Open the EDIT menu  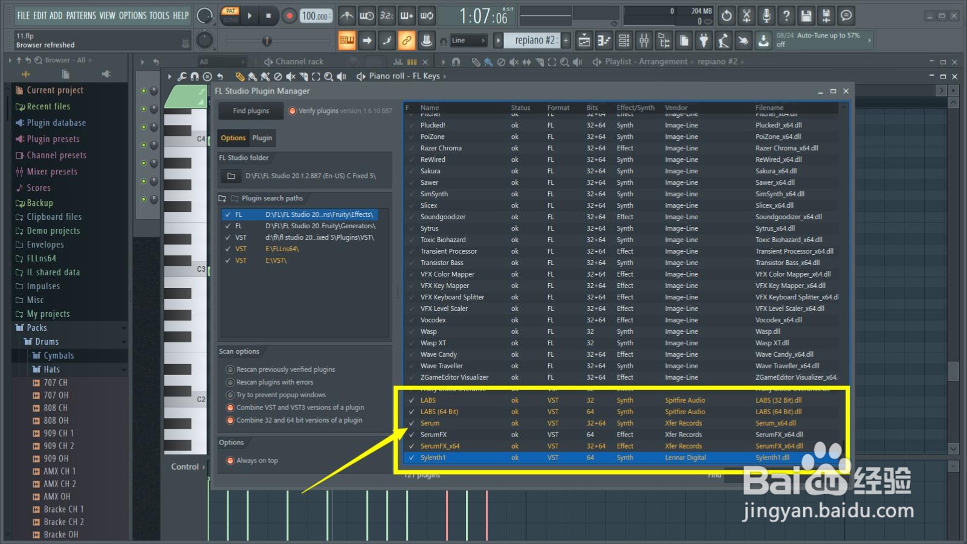click(x=40, y=16)
